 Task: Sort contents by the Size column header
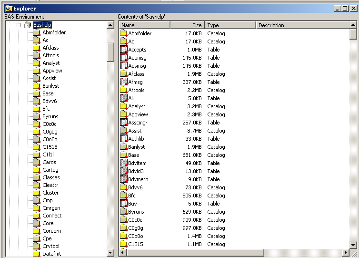click(x=187, y=25)
